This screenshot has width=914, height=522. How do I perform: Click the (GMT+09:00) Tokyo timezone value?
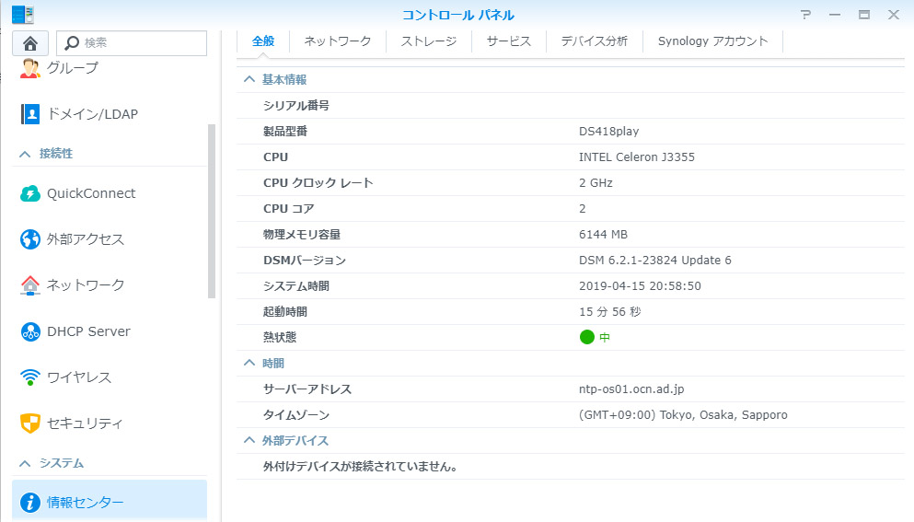(x=683, y=414)
